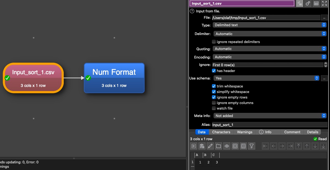Viewport: 330px width, 170px height.
Task: Switch to the data table-only view
Action: [x=316, y=3]
